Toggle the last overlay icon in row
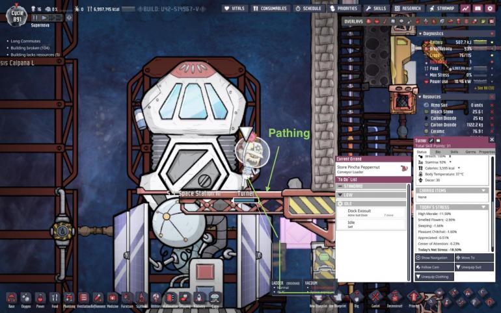 point(491,21)
